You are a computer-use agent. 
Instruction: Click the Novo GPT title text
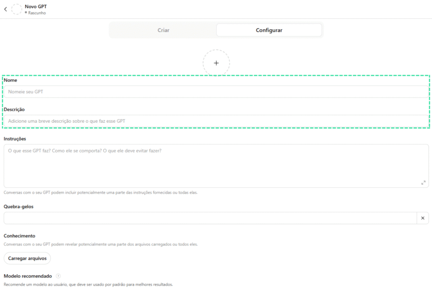coord(36,6)
